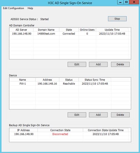Sort by the AD Server column header
Viewport: 140px width, 153px height.
(x=21, y=30)
